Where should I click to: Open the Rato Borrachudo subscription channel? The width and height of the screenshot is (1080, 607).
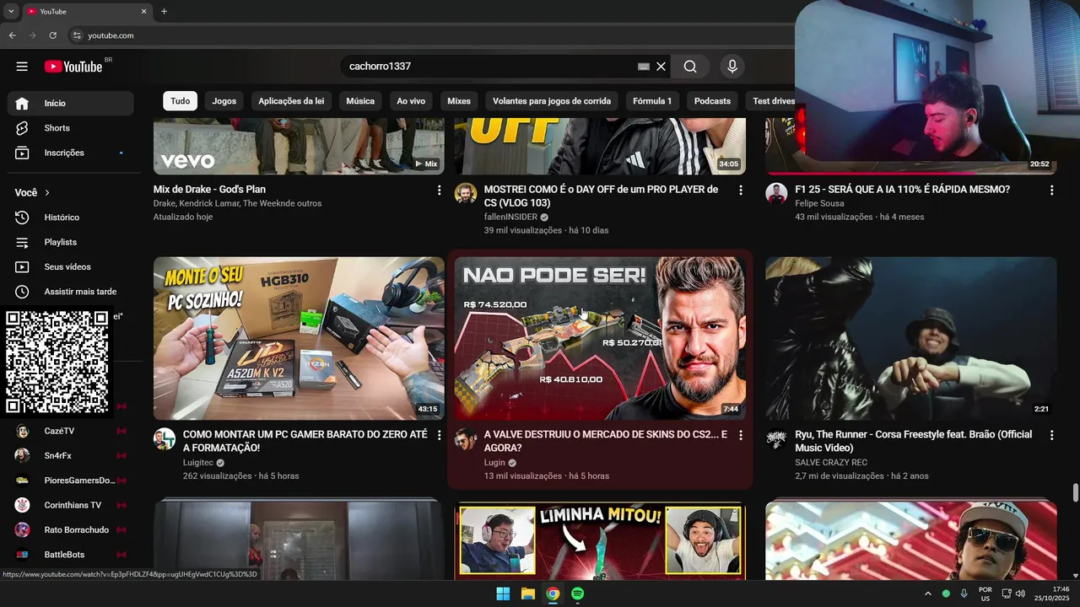[71, 529]
